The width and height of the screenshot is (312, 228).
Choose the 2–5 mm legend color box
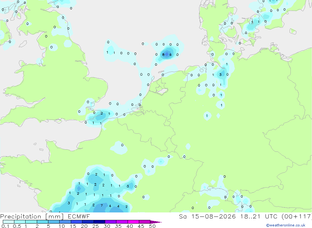[42, 222]
